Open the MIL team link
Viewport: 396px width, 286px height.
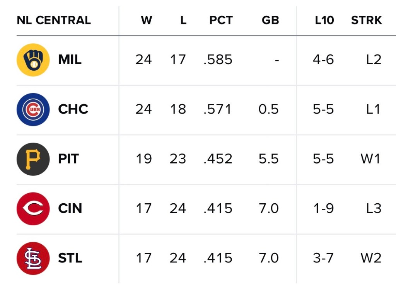tap(70, 60)
